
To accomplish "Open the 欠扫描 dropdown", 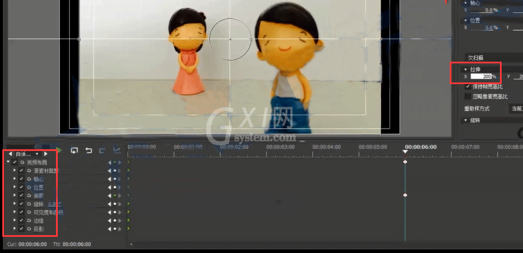I will tap(494, 58).
